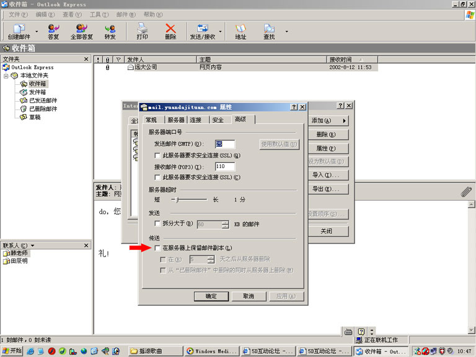This screenshot has height=357, width=476.
Task: Open the Addresses (地址) book icon
Action: (240, 31)
